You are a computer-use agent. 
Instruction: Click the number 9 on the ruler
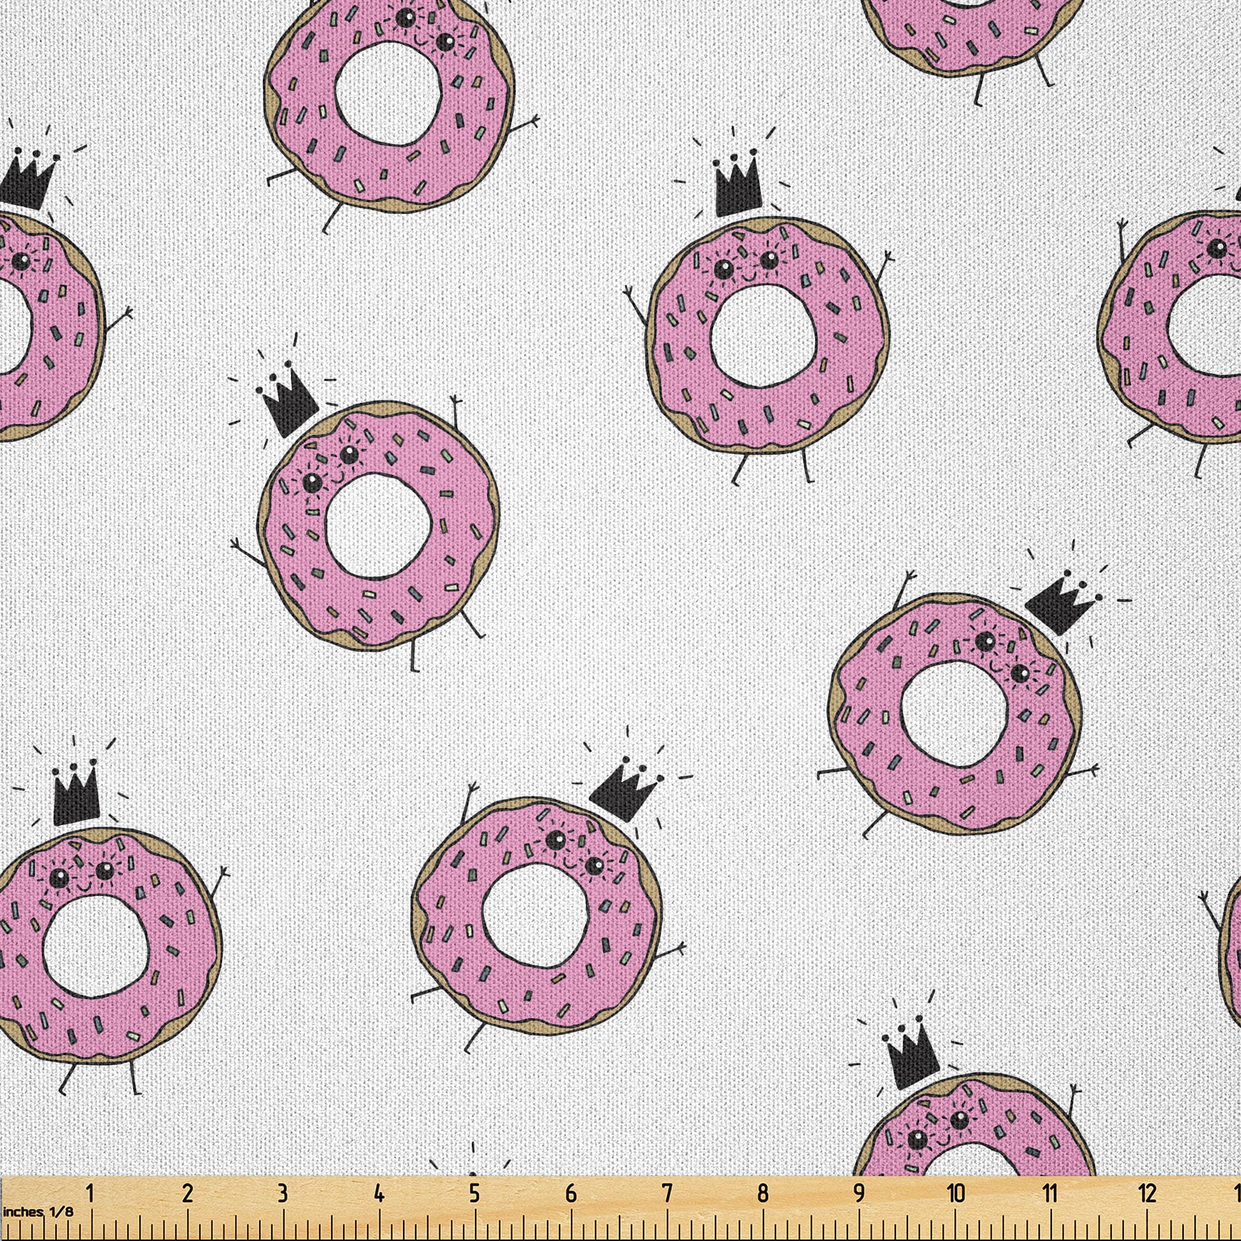(859, 1193)
